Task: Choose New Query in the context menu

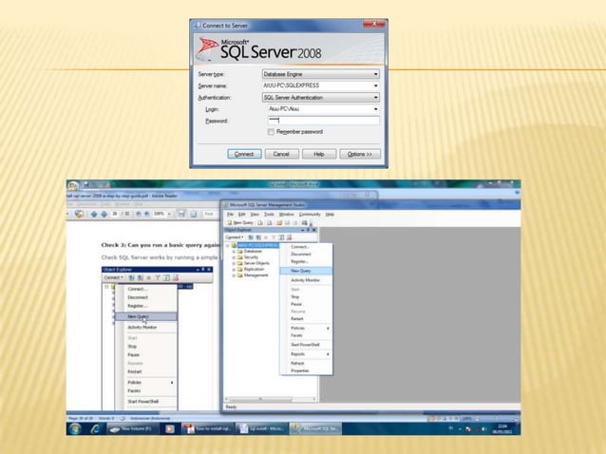Action: 306,271
